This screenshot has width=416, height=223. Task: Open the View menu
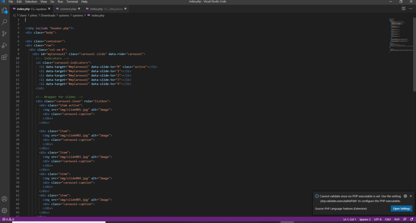click(44, 2)
